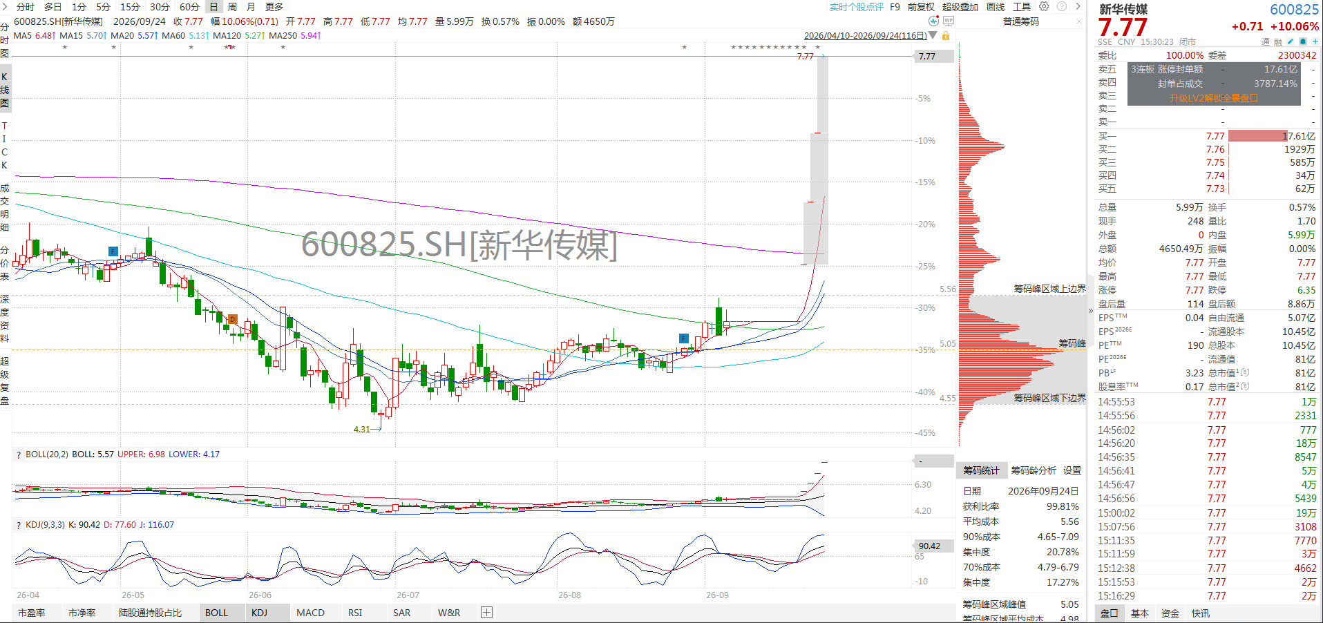Viewport: 1323px width, 623px height.
Task: Select the 市盈率 indicator tab
Action: pyautogui.click(x=32, y=613)
